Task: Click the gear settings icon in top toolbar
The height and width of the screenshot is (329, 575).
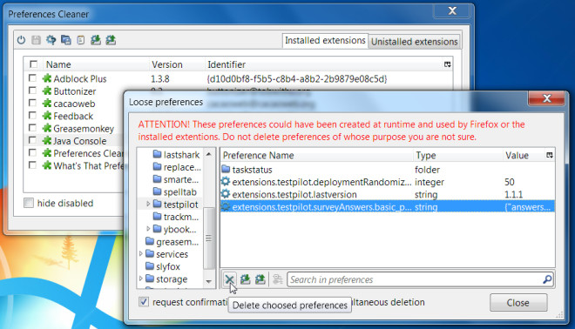Action: pos(51,40)
